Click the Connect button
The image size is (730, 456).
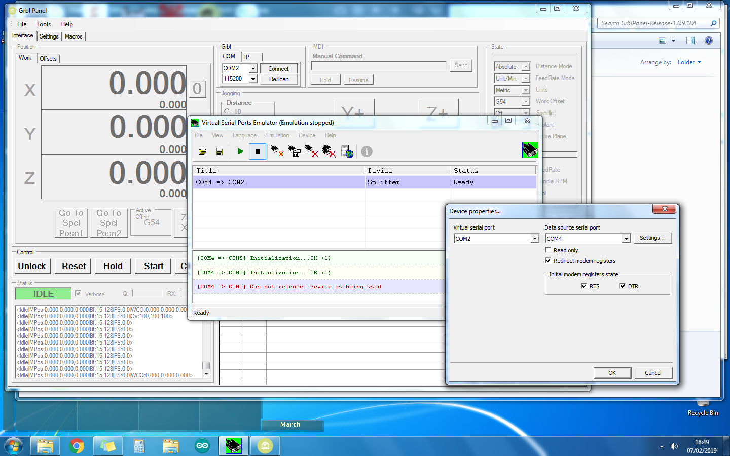point(278,69)
